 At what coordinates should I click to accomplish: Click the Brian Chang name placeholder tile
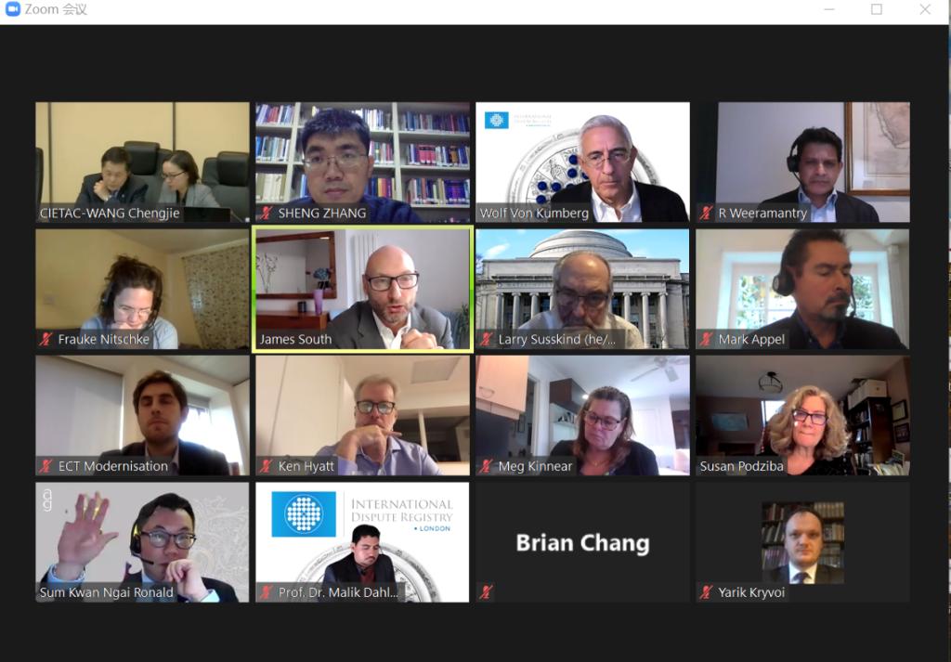(583, 542)
